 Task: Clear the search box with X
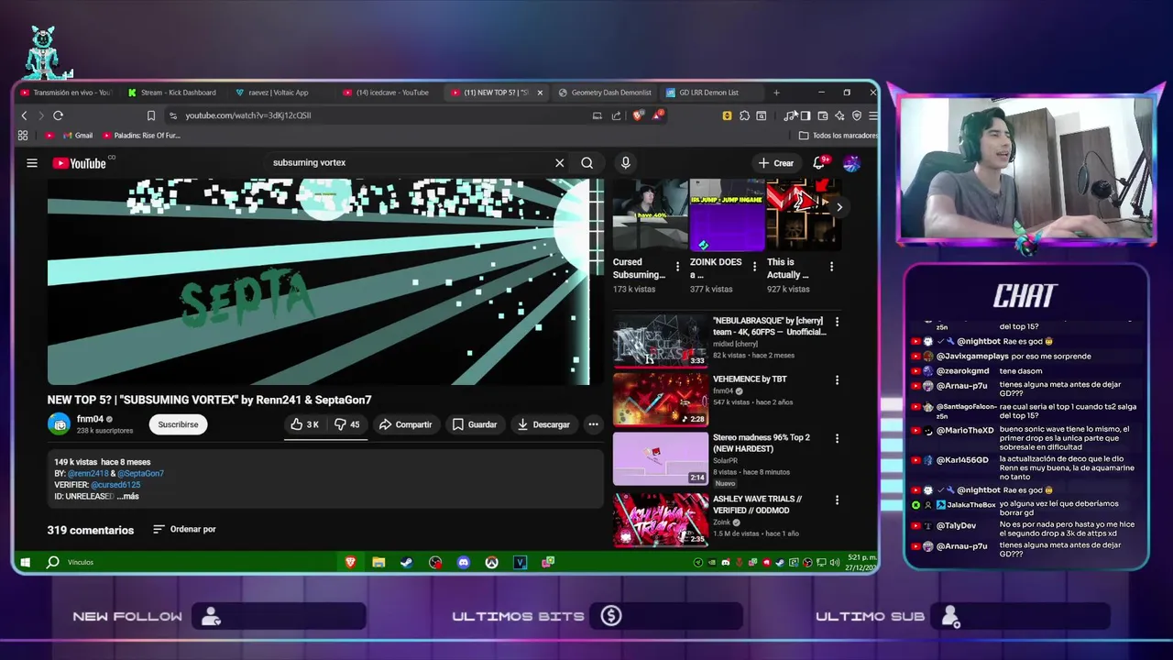[x=559, y=163]
